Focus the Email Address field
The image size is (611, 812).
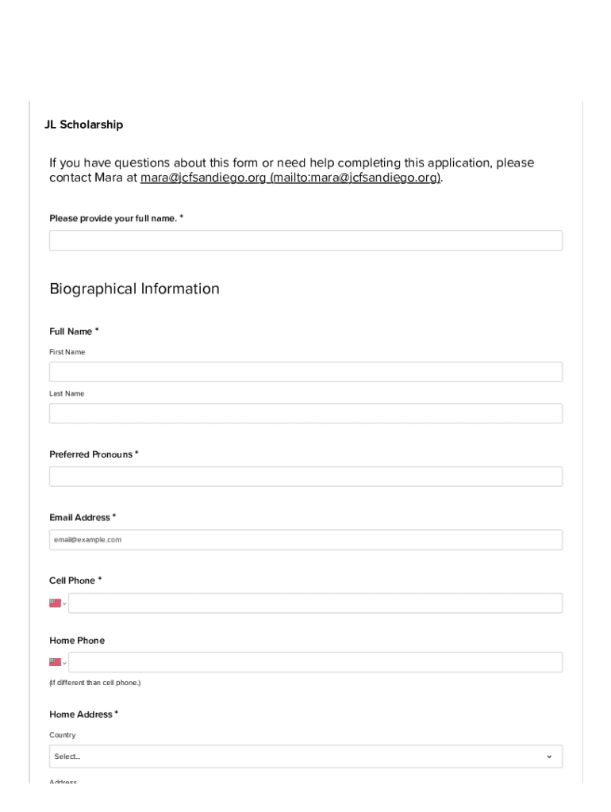coord(305,540)
